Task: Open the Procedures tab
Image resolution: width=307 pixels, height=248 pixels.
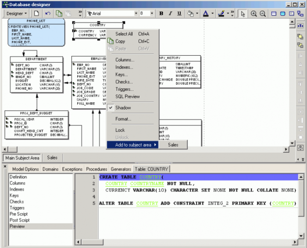Action: (96, 169)
